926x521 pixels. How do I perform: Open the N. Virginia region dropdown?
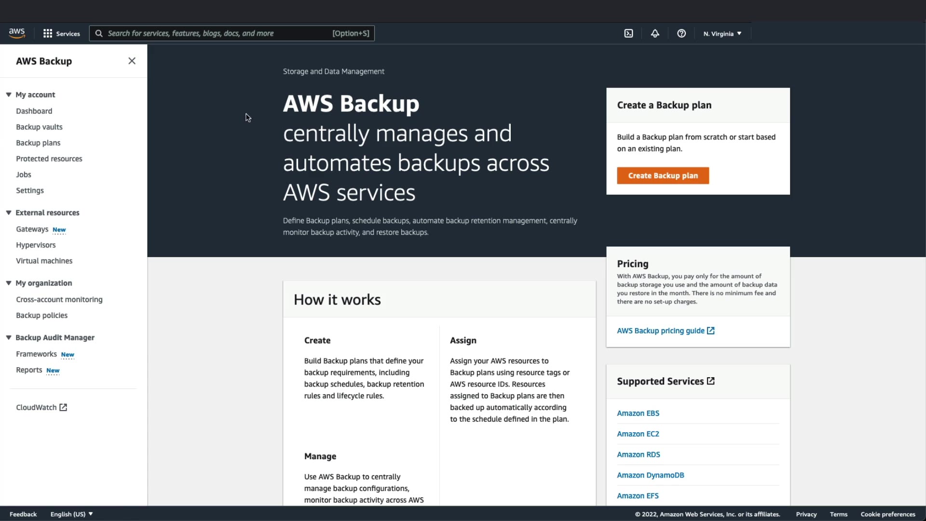[722, 33]
